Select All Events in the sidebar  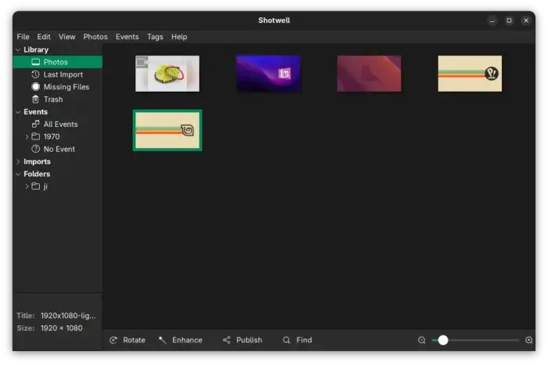click(60, 124)
